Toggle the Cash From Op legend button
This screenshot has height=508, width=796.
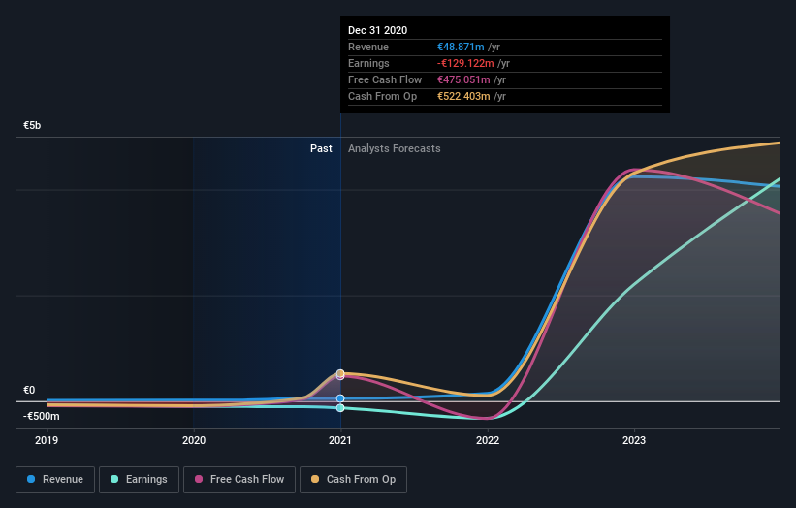coord(353,480)
